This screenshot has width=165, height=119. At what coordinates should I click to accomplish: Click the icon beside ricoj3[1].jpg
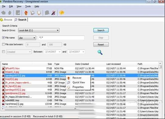click(x=3, y=79)
